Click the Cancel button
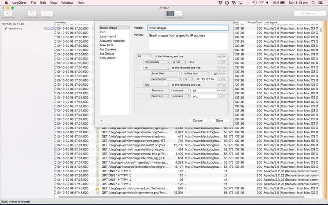328x205 pixels. [198, 121]
